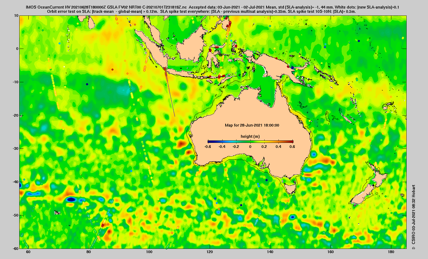This screenshot has height=259, width=428.
Task: Click the longitude 100 axis label
Action: coord(149,252)
